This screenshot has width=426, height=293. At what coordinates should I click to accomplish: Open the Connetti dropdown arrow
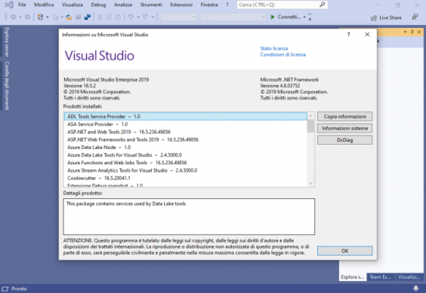click(x=304, y=17)
